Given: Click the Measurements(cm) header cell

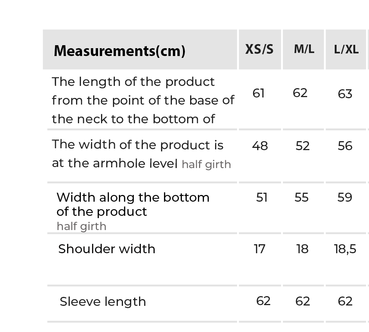Looking at the screenshot, I should click(x=119, y=51).
